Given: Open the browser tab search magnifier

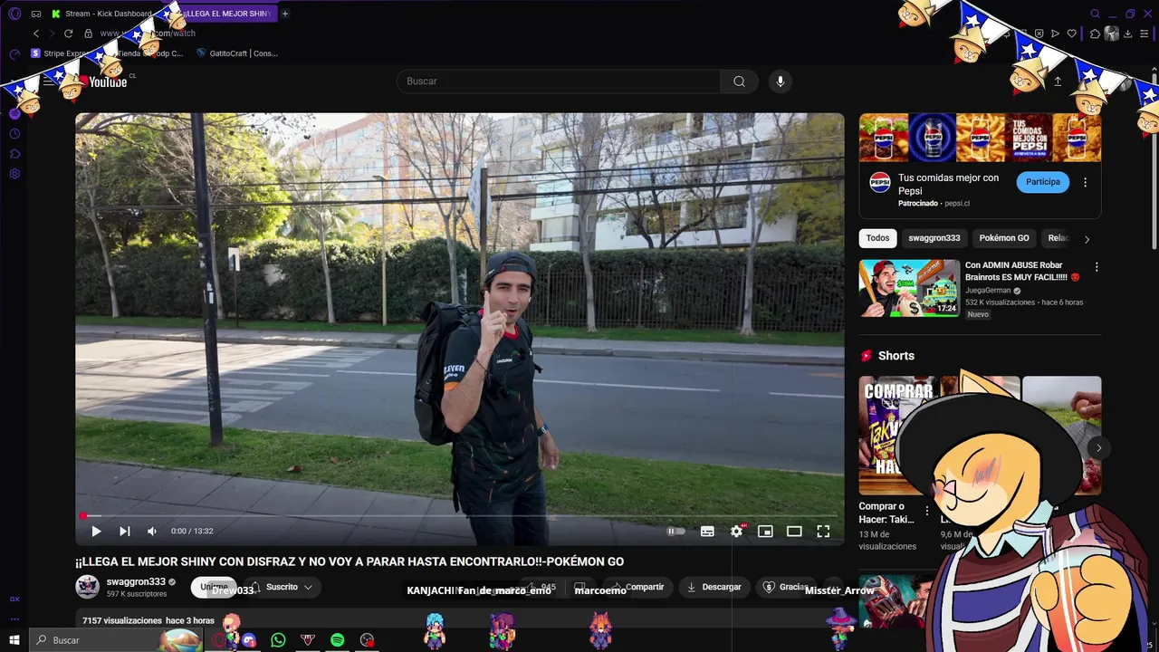Looking at the screenshot, I should click(1095, 14).
